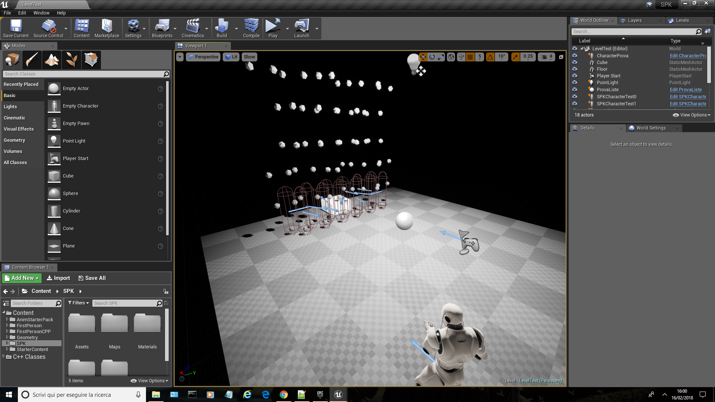Click the Edit CharacterProva blueprint link

click(688, 56)
